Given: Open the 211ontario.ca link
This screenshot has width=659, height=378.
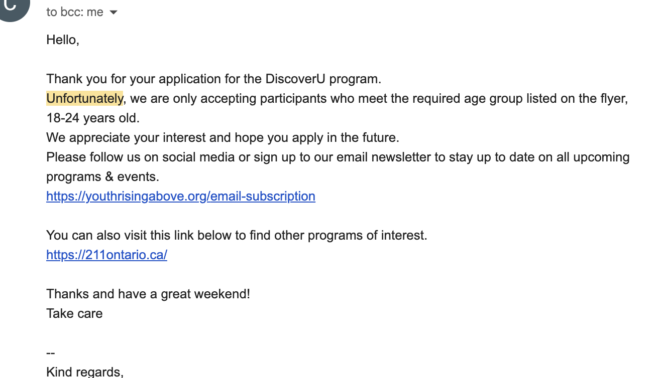Looking at the screenshot, I should 106,255.
